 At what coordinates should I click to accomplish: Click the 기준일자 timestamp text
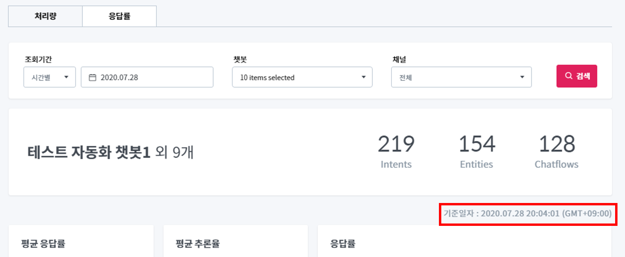(x=527, y=214)
